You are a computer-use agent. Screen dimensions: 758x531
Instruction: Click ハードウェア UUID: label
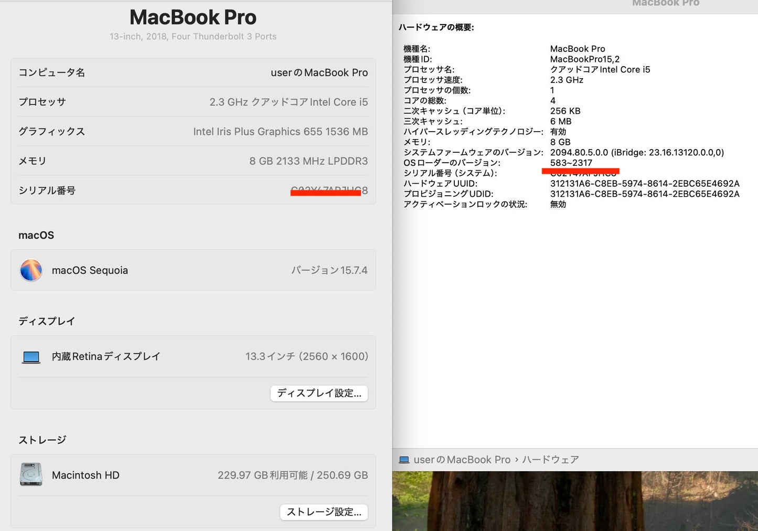click(440, 184)
